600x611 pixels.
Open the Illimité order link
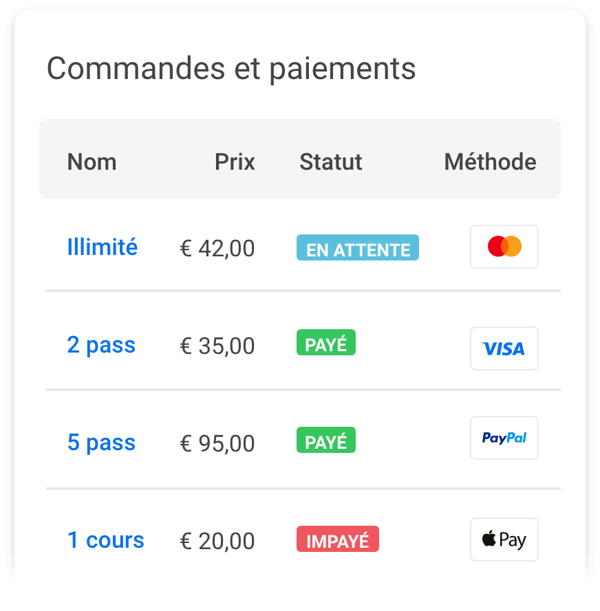pos(103,247)
